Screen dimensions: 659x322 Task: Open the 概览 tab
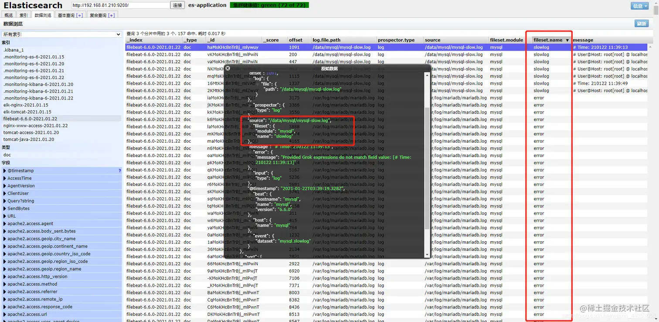[x=9, y=15]
